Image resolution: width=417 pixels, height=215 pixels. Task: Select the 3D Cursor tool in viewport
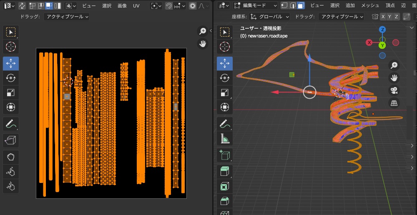tap(225, 47)
